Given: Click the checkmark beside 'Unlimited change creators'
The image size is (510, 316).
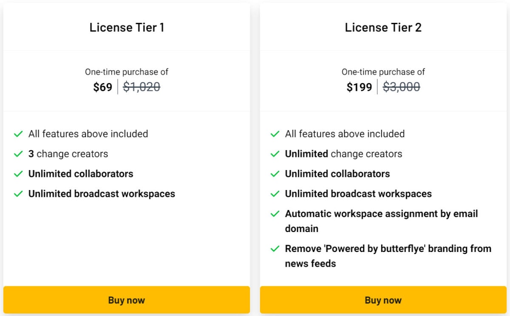Looking at the screenshot, I should pos(275,154).
